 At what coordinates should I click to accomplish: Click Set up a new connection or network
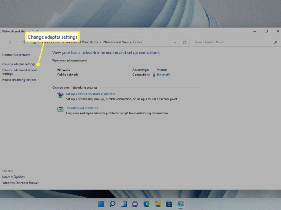91,94
